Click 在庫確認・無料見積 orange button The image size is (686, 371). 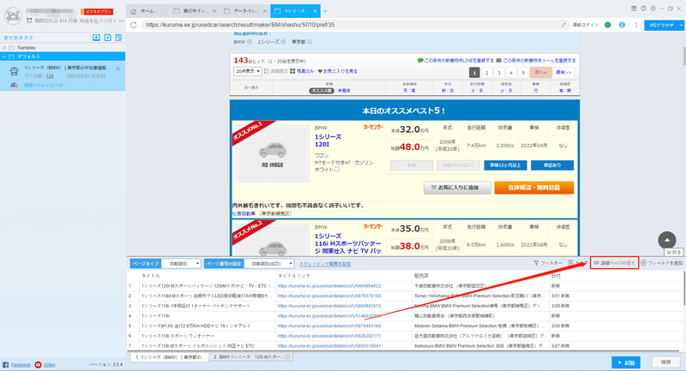click(x=533, y=188)
